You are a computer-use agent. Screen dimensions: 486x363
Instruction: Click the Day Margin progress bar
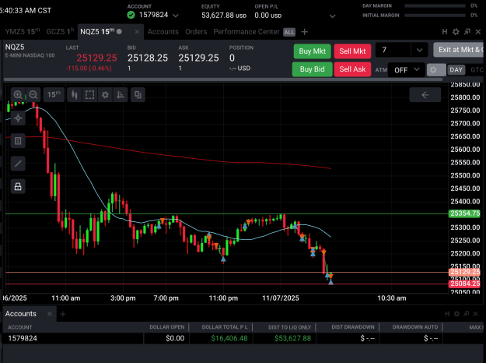coord(435,6)
